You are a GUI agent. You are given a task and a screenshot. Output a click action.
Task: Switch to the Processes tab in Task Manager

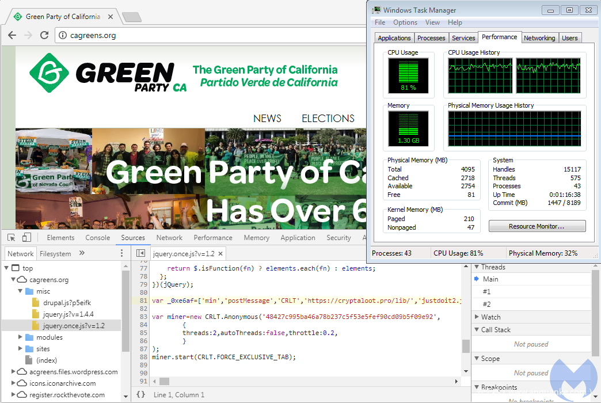(x=431, y=38)
